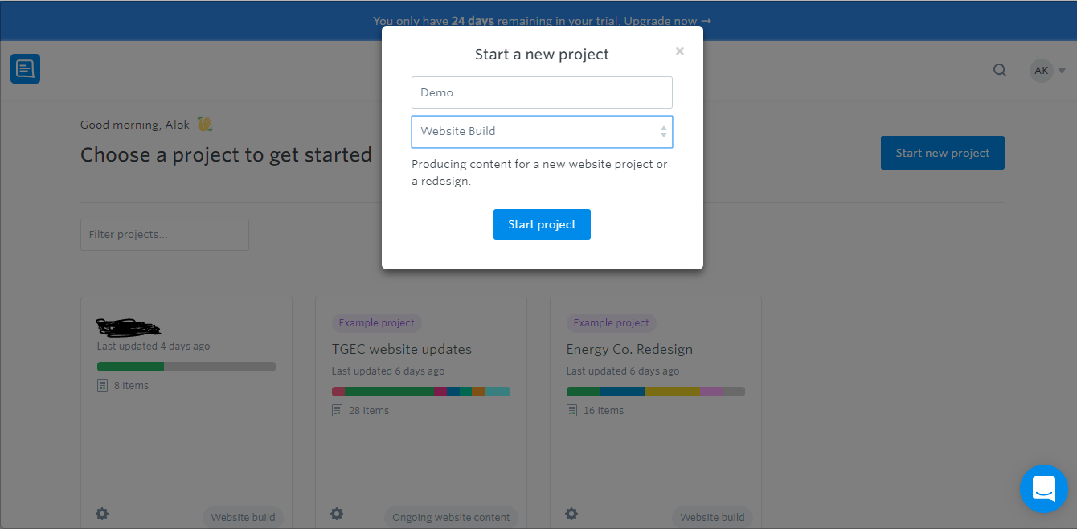The image size is (1077, 529).
Task: Open the TGEC website updates project
Action: (401, 349)
